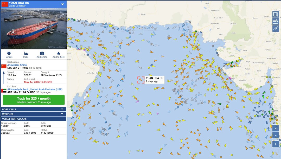Open vessel Details icon
Image resolution: width=281 pixels, height=159 pixels.
click(x=9, y=53)
